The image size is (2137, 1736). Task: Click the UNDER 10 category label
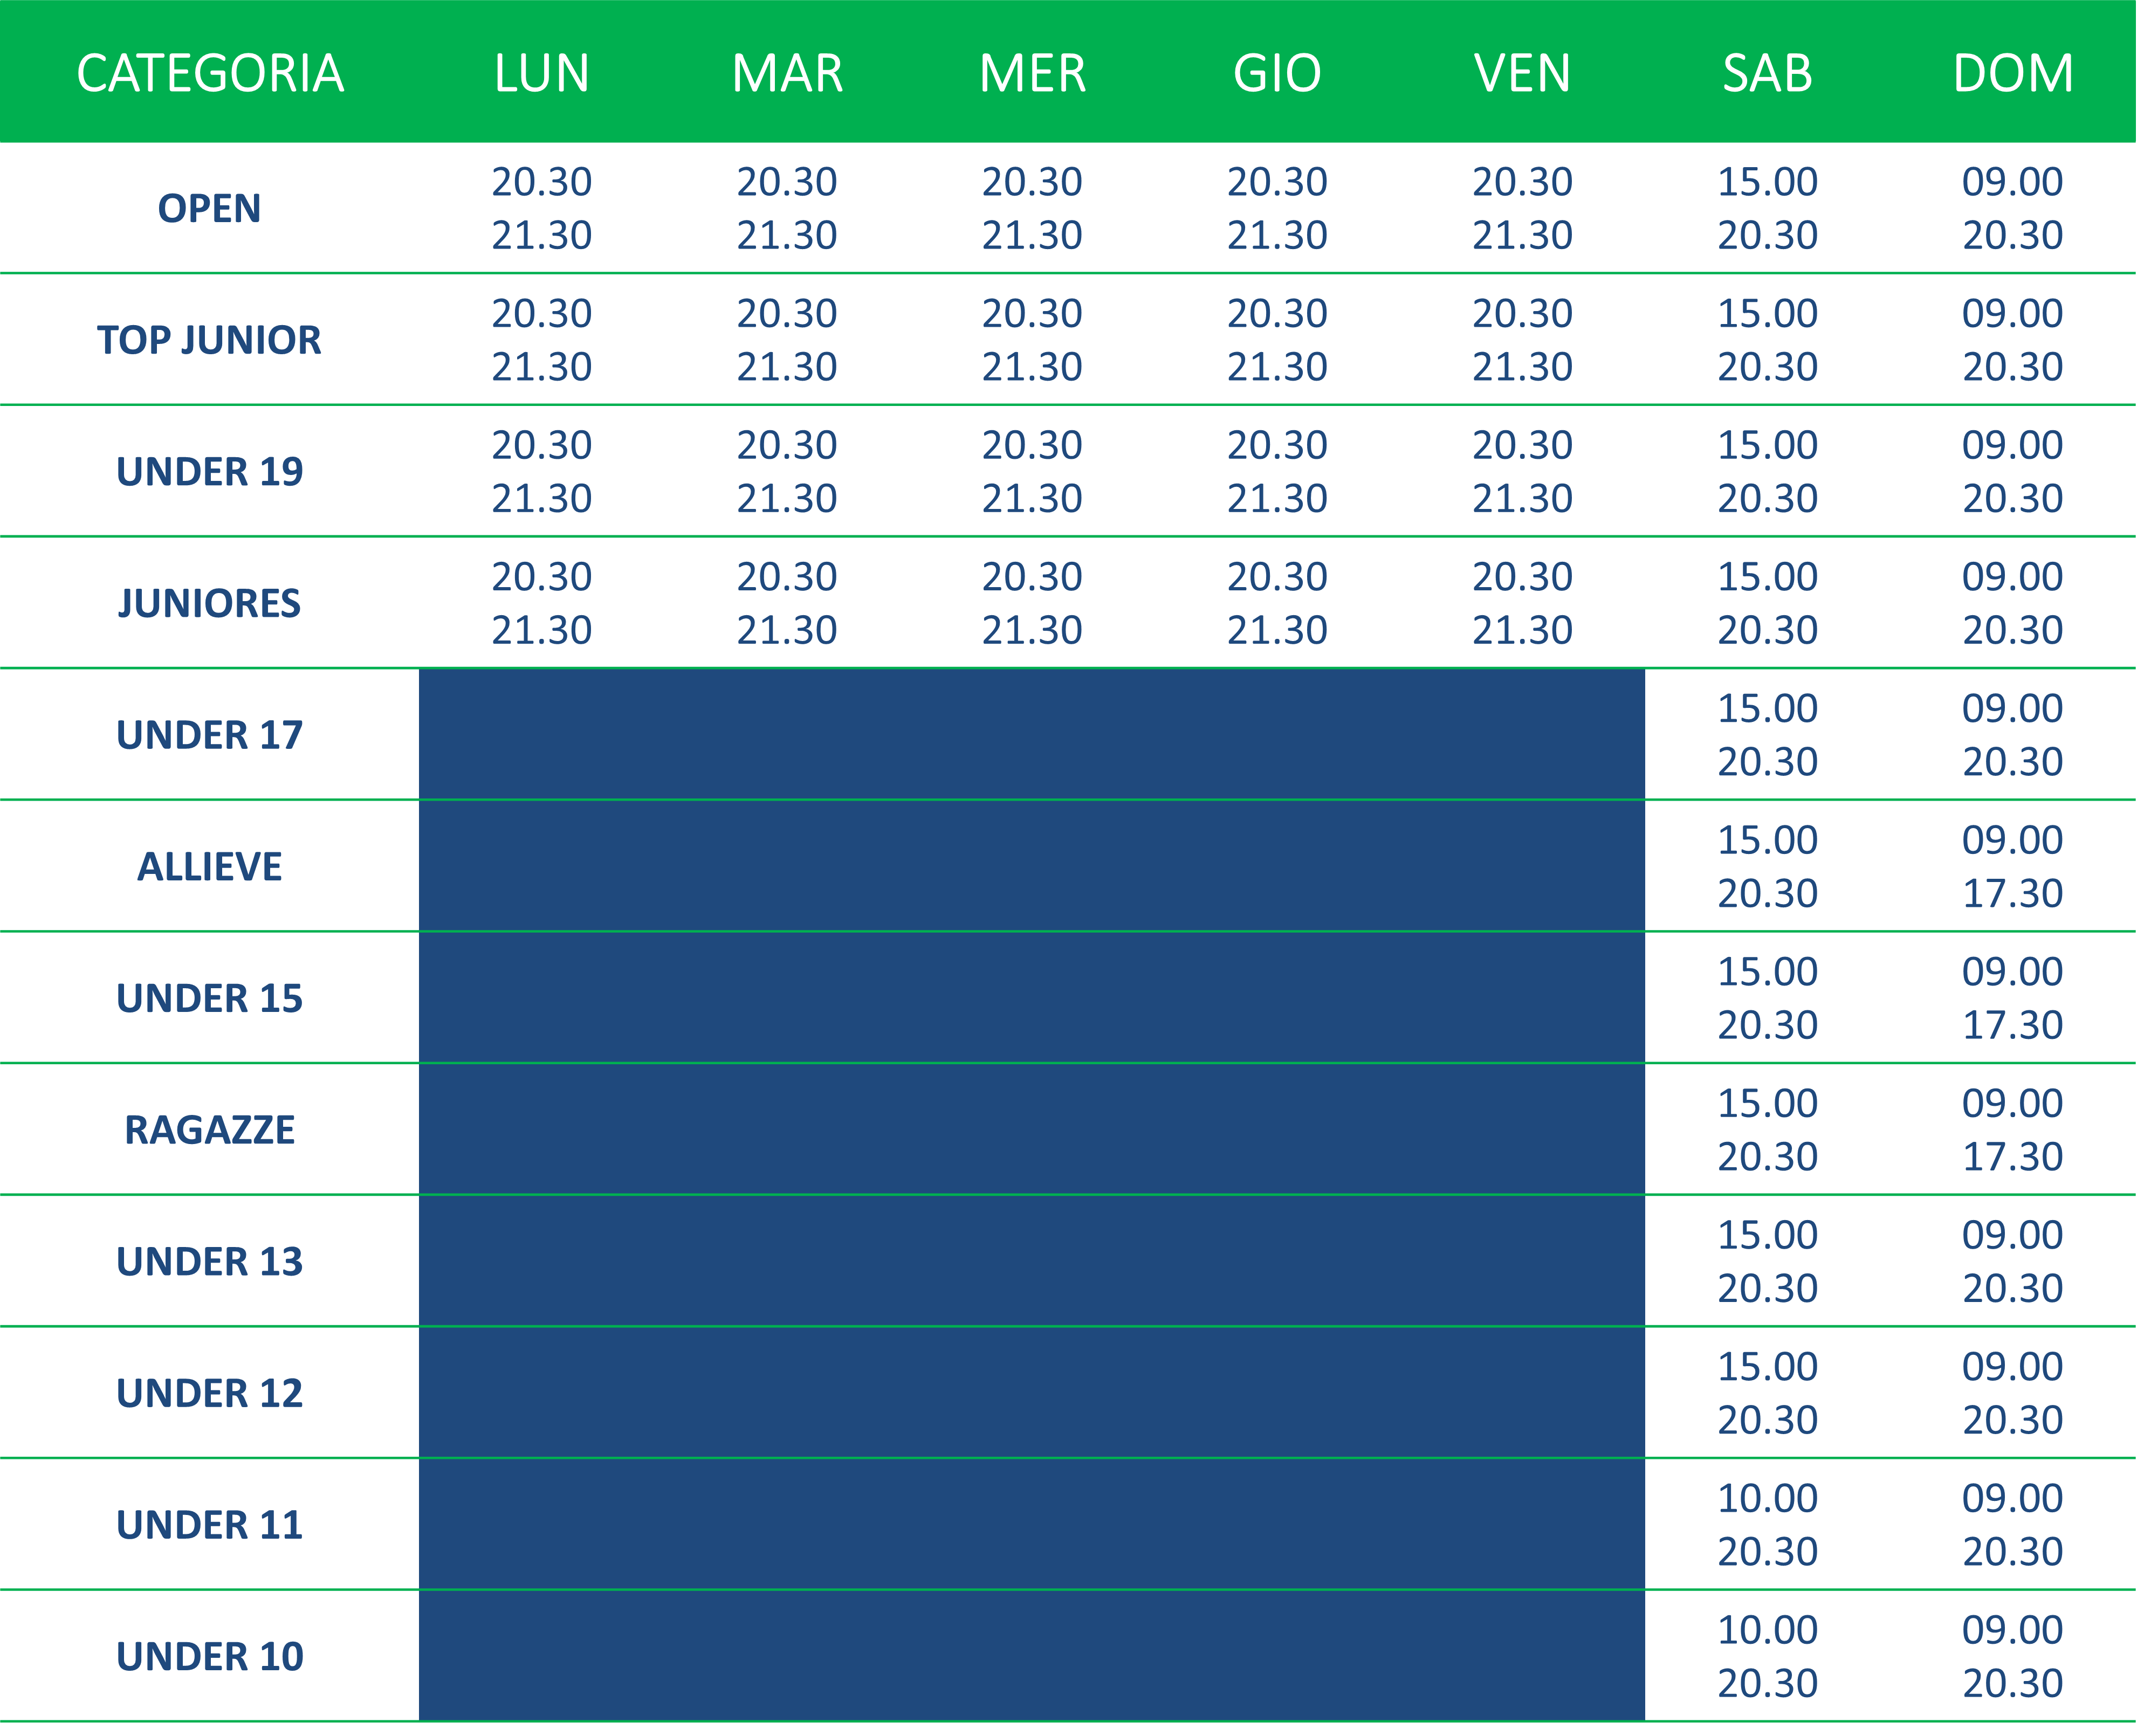coord(209,1656)
